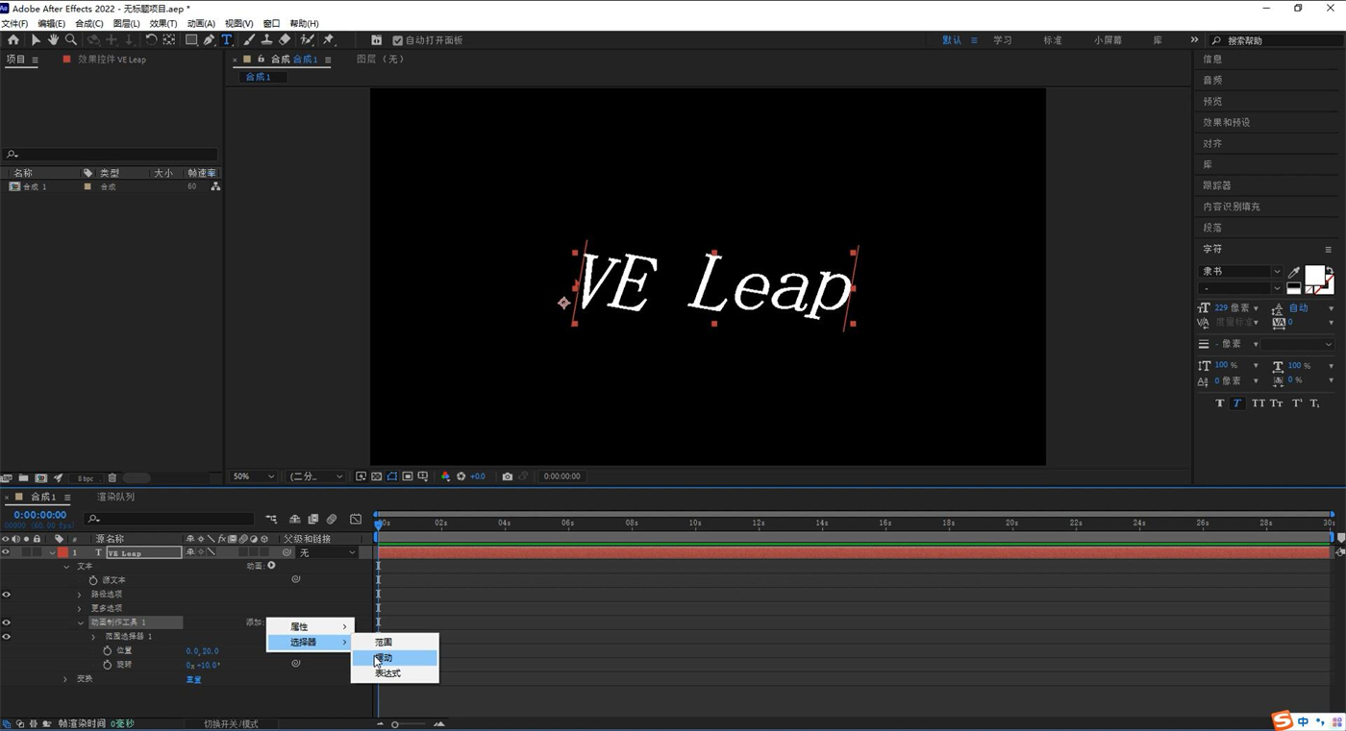The image size is (1346, 731).
Task: Open the 效果(T) menu
Action: click(163, 23)
